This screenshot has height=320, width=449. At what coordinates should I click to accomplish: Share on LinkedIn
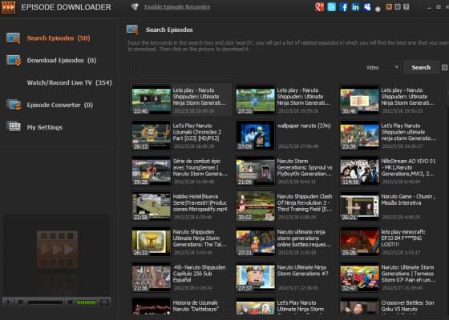pyautogui.click(x=355, y=7)
